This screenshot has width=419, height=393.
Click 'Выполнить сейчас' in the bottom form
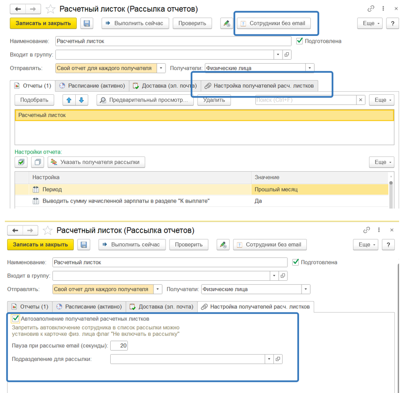coord(132,245)
